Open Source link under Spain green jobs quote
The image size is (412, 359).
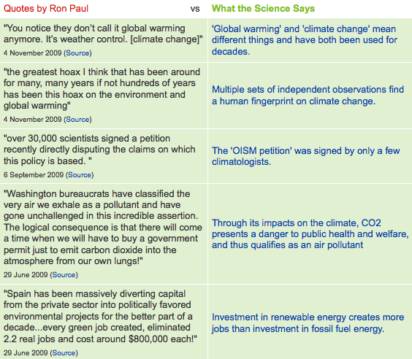click(x=64, y=352)
